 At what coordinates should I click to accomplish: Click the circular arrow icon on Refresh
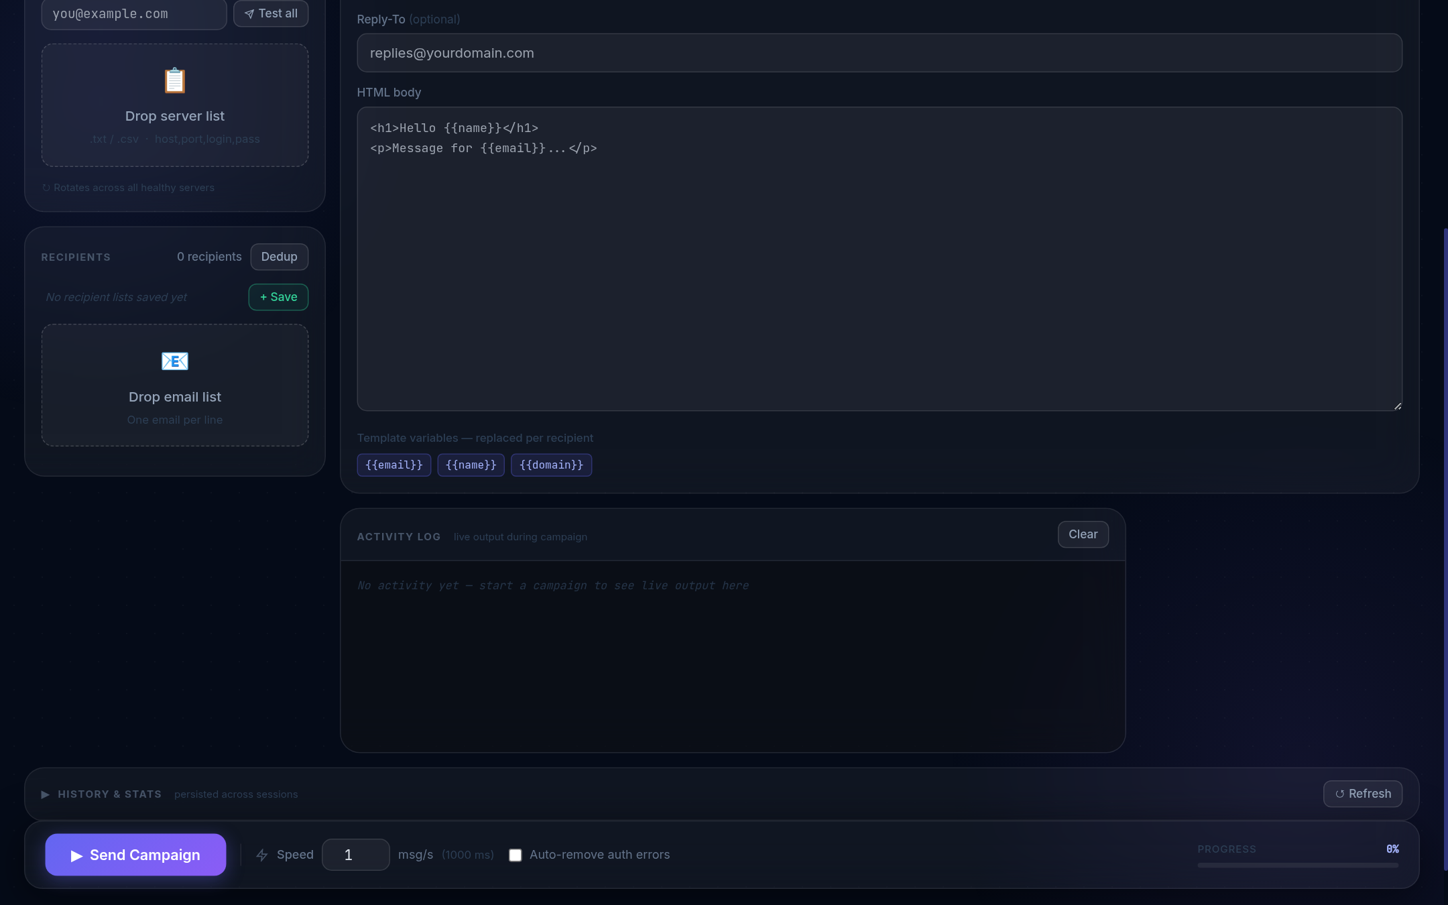(1339, 794)
